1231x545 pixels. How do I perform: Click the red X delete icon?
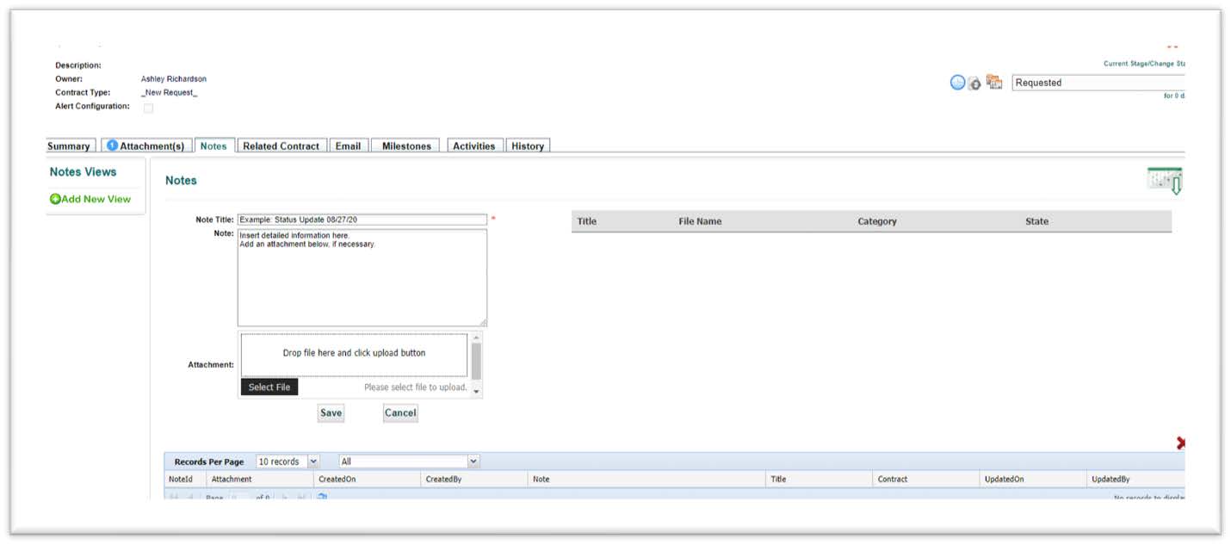tap(1180, 443)
